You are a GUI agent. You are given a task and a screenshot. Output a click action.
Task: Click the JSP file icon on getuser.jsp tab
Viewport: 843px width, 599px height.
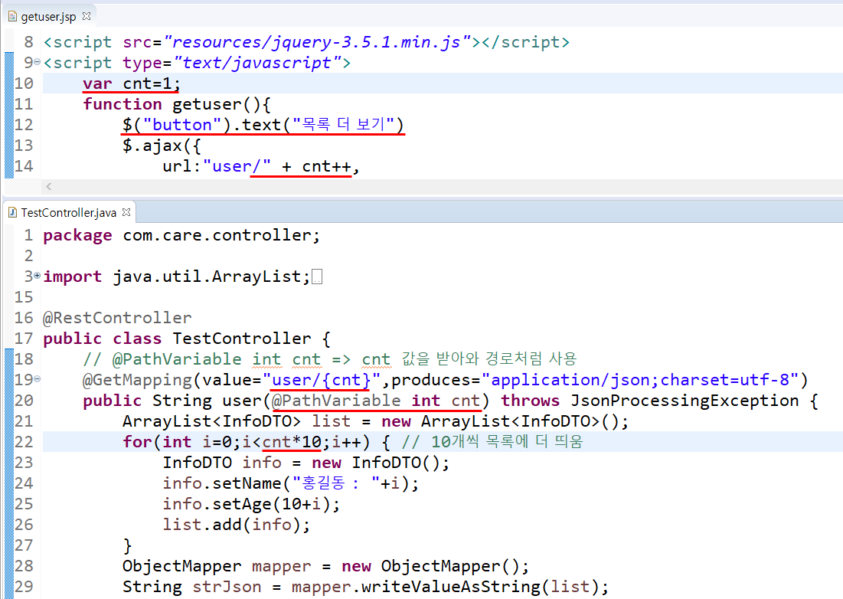[x=13, y=17]
